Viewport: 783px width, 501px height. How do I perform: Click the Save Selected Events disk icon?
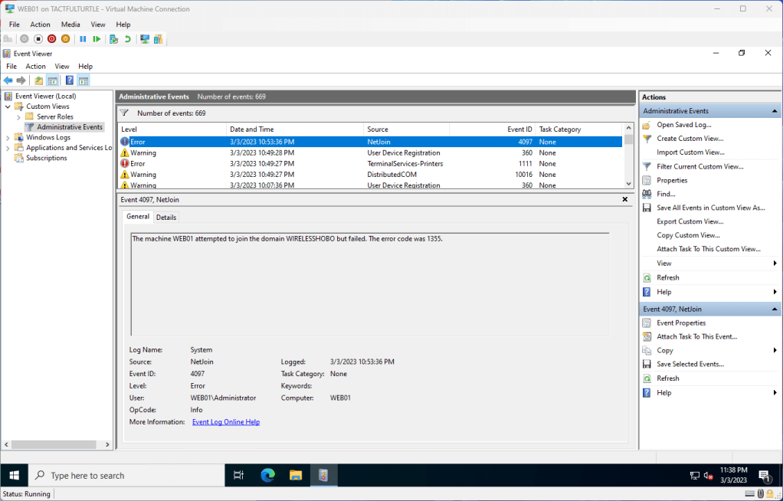click(x=647, y=365)
